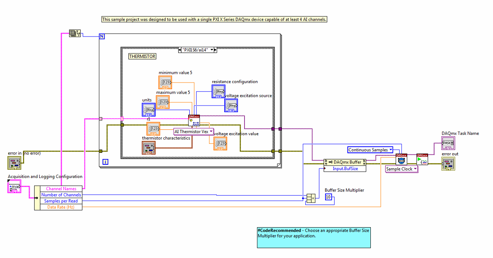Open the Continuous Samples enum dropdown

(x=370, y=150)
